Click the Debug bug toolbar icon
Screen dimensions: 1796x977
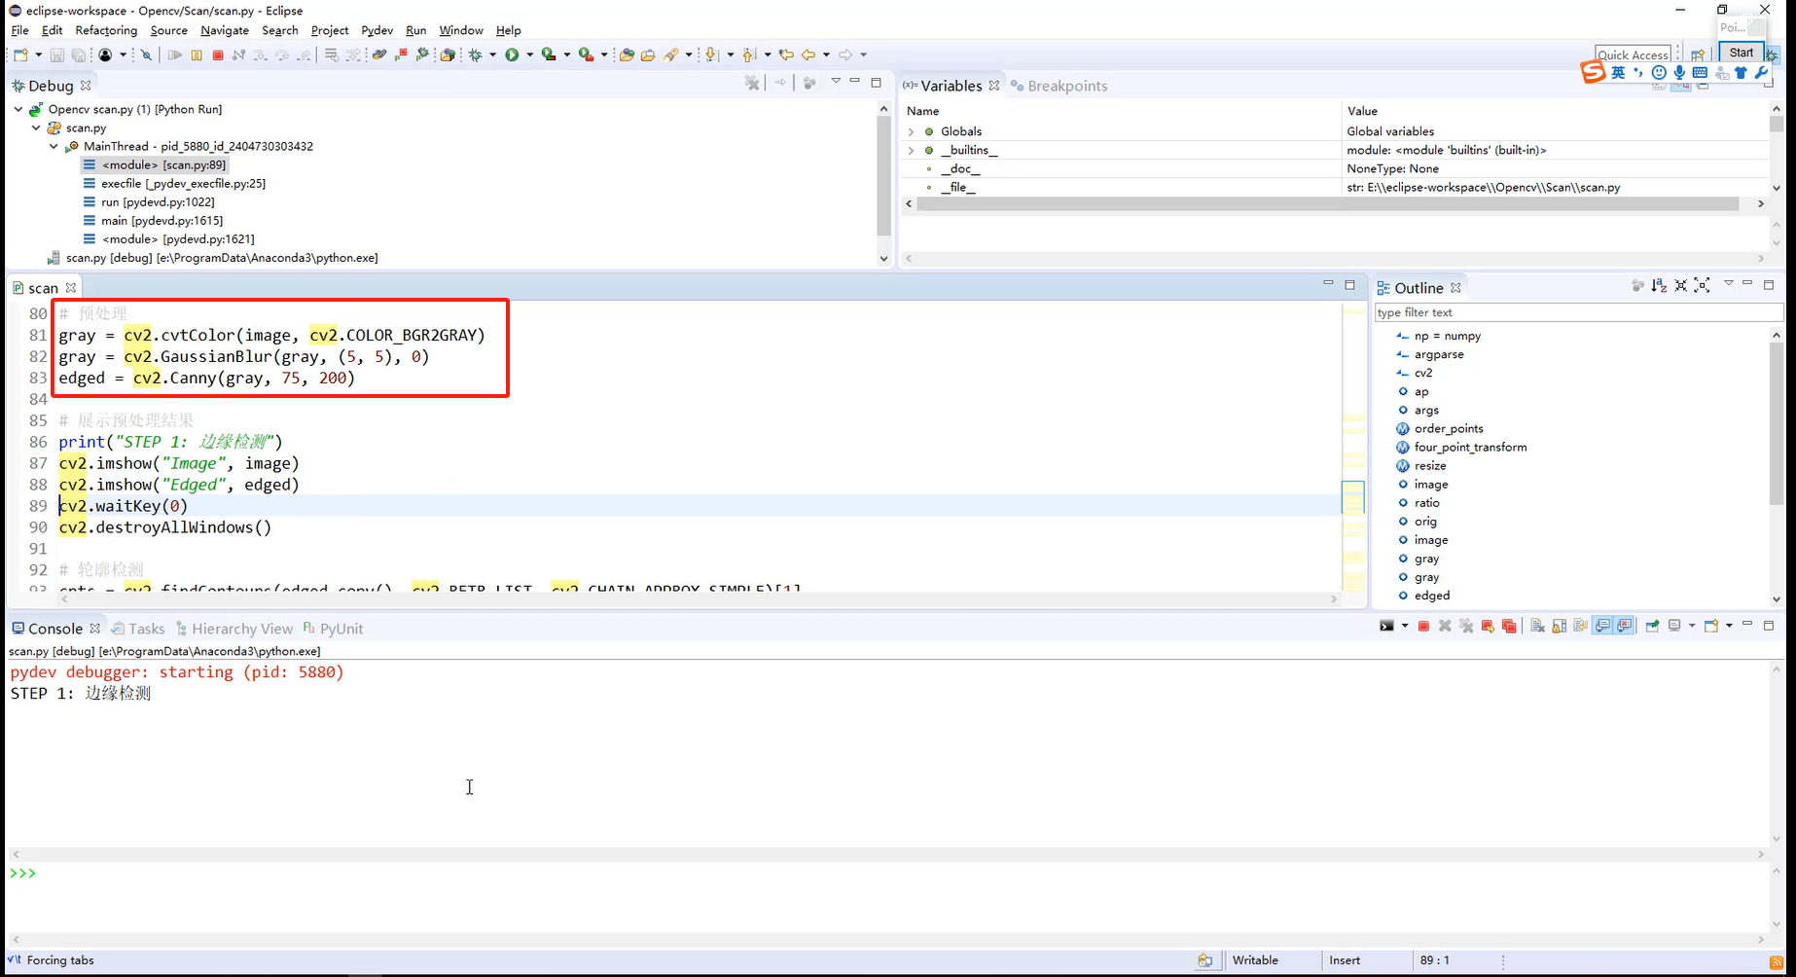[x=476, y=55]
